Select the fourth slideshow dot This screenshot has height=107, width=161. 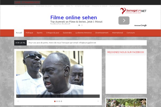(61, 101)
